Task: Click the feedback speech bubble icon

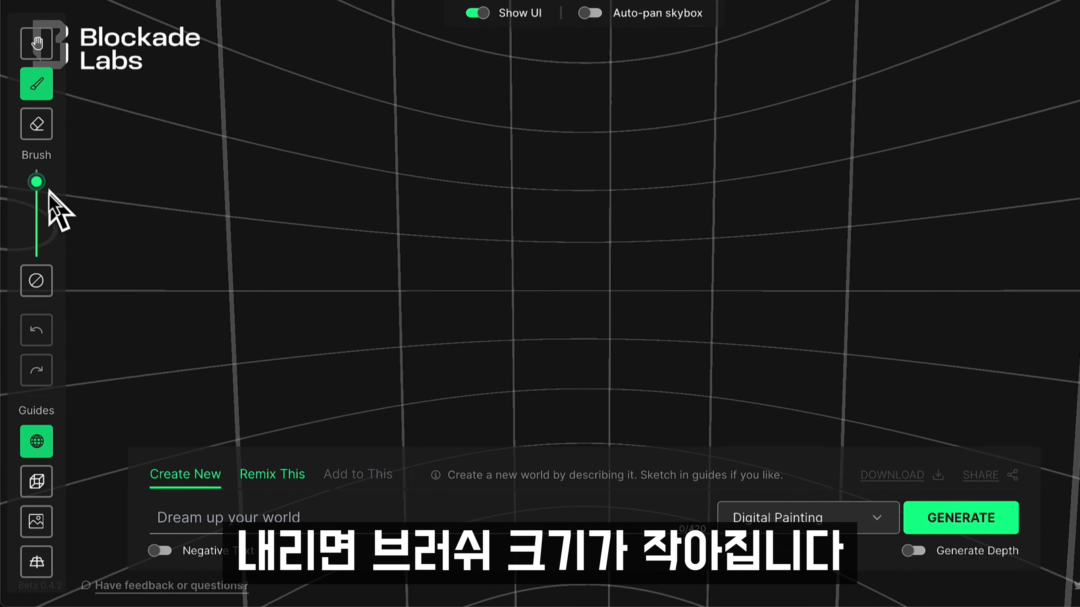Action: coord(86,585)
